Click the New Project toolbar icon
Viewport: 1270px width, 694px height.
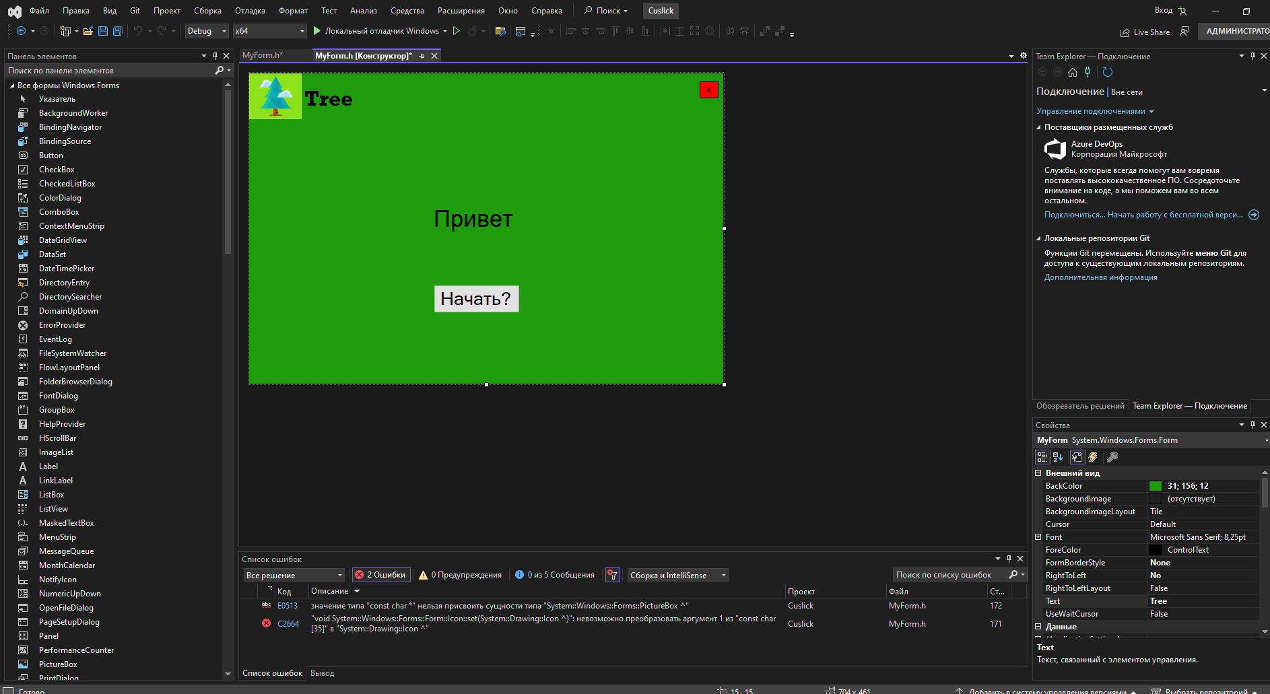pos(65,31)
